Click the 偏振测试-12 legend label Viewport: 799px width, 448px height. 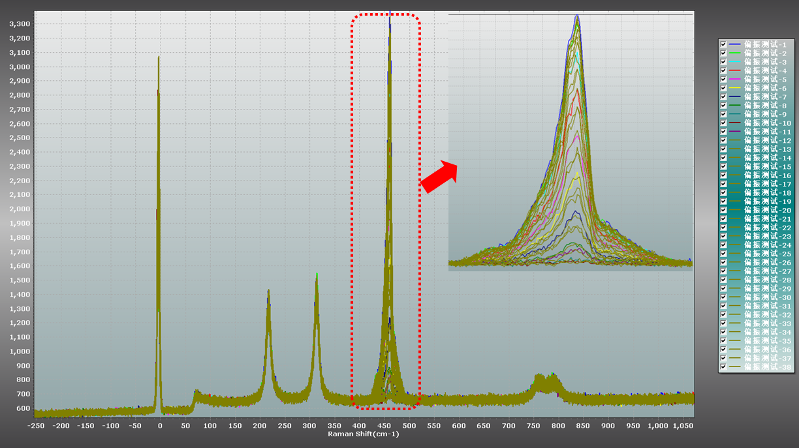pos(768,141)
